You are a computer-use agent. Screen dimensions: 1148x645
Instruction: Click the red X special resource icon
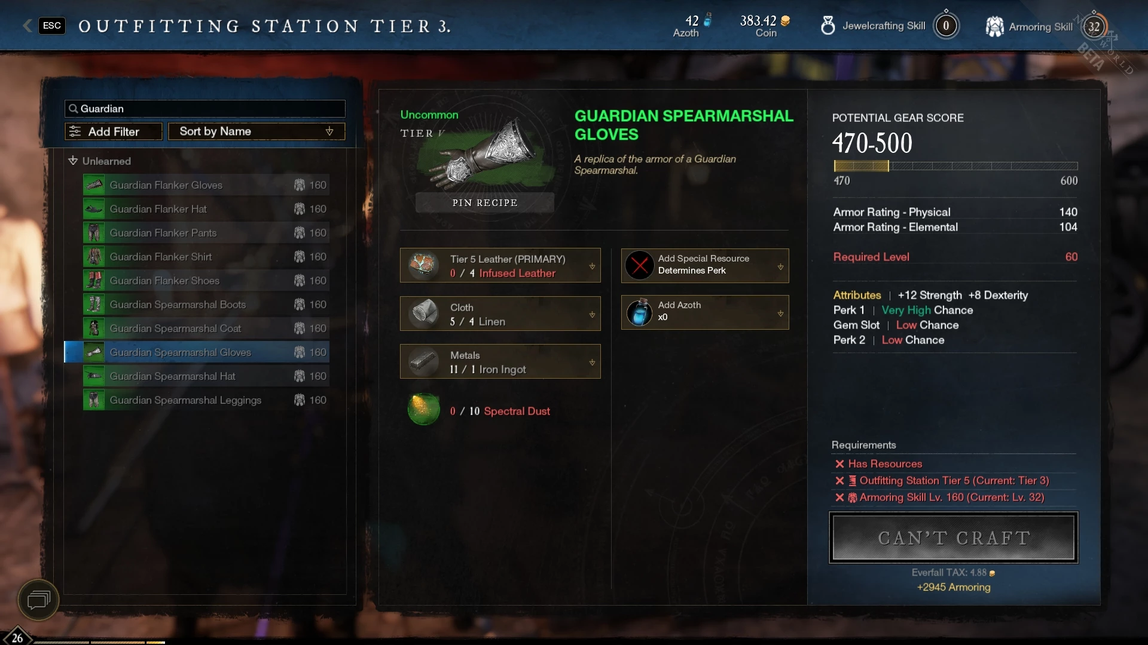[x=639, y=265]
